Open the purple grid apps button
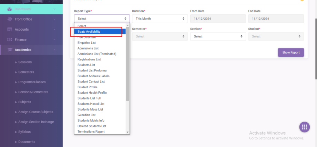The image size is (317, 147). point(304,127)
